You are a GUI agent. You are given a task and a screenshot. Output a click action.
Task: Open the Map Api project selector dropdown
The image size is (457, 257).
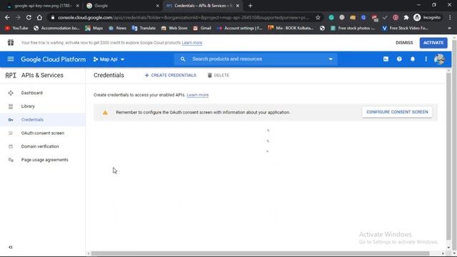click(x=109, y=59)
